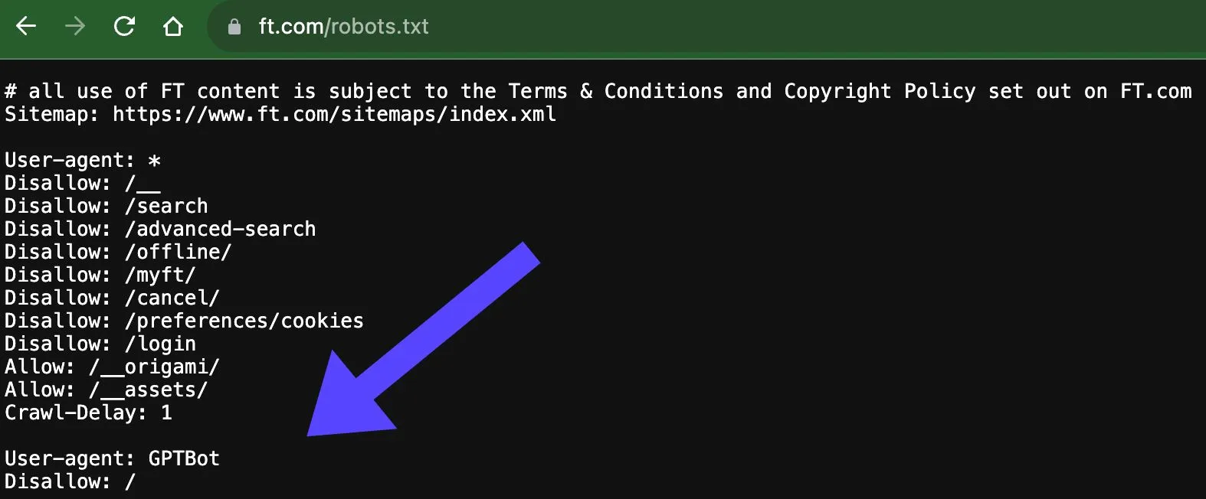1206x499 pixels.
Task: Click the back navigation arrow
Action: (x=25, y=27)
